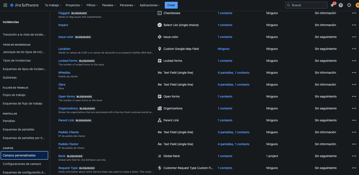Open the Impact custom field link
Viewport: 359px width, 175px height.
pyautogui.click(x=63, y=25)
